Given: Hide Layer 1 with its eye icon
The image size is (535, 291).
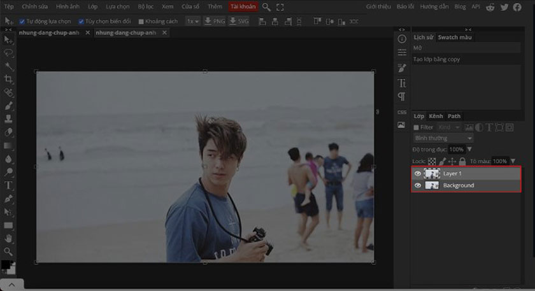Looking at the screenshot, I should [418, 174].
